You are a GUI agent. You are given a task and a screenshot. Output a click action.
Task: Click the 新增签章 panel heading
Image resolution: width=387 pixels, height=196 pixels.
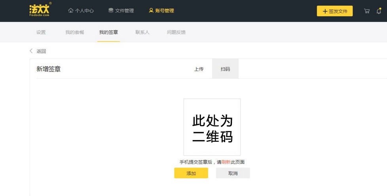(49, 69)
